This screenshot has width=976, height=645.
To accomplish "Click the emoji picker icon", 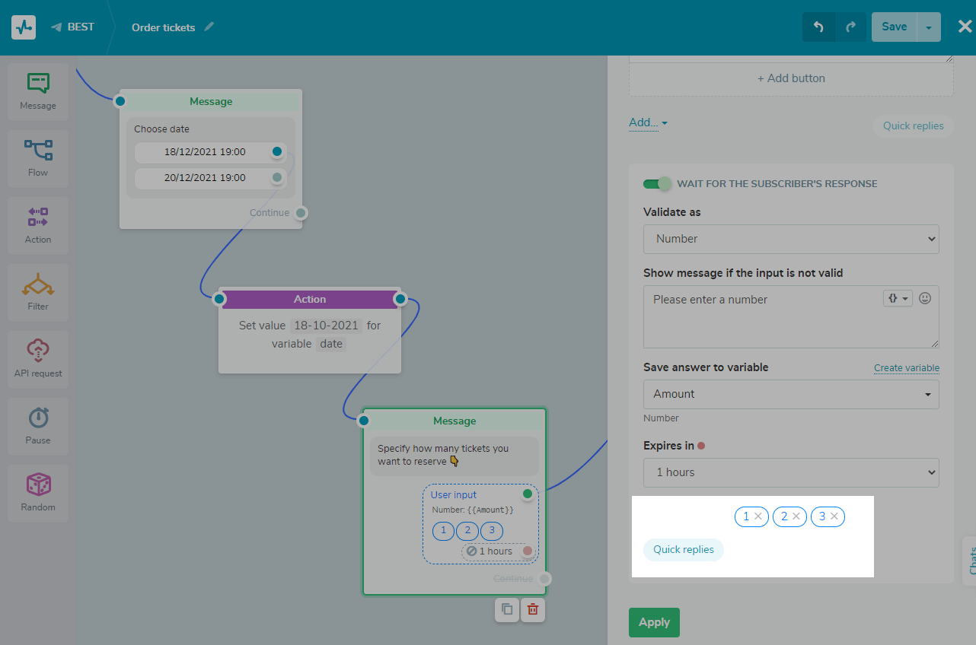I will tap(924, 298).
